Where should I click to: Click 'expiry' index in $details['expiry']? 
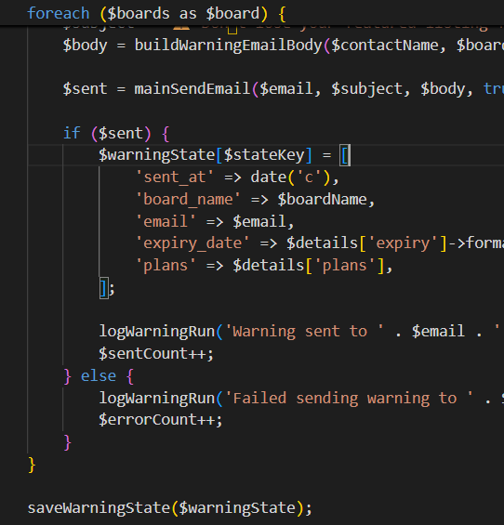(403, 243)
